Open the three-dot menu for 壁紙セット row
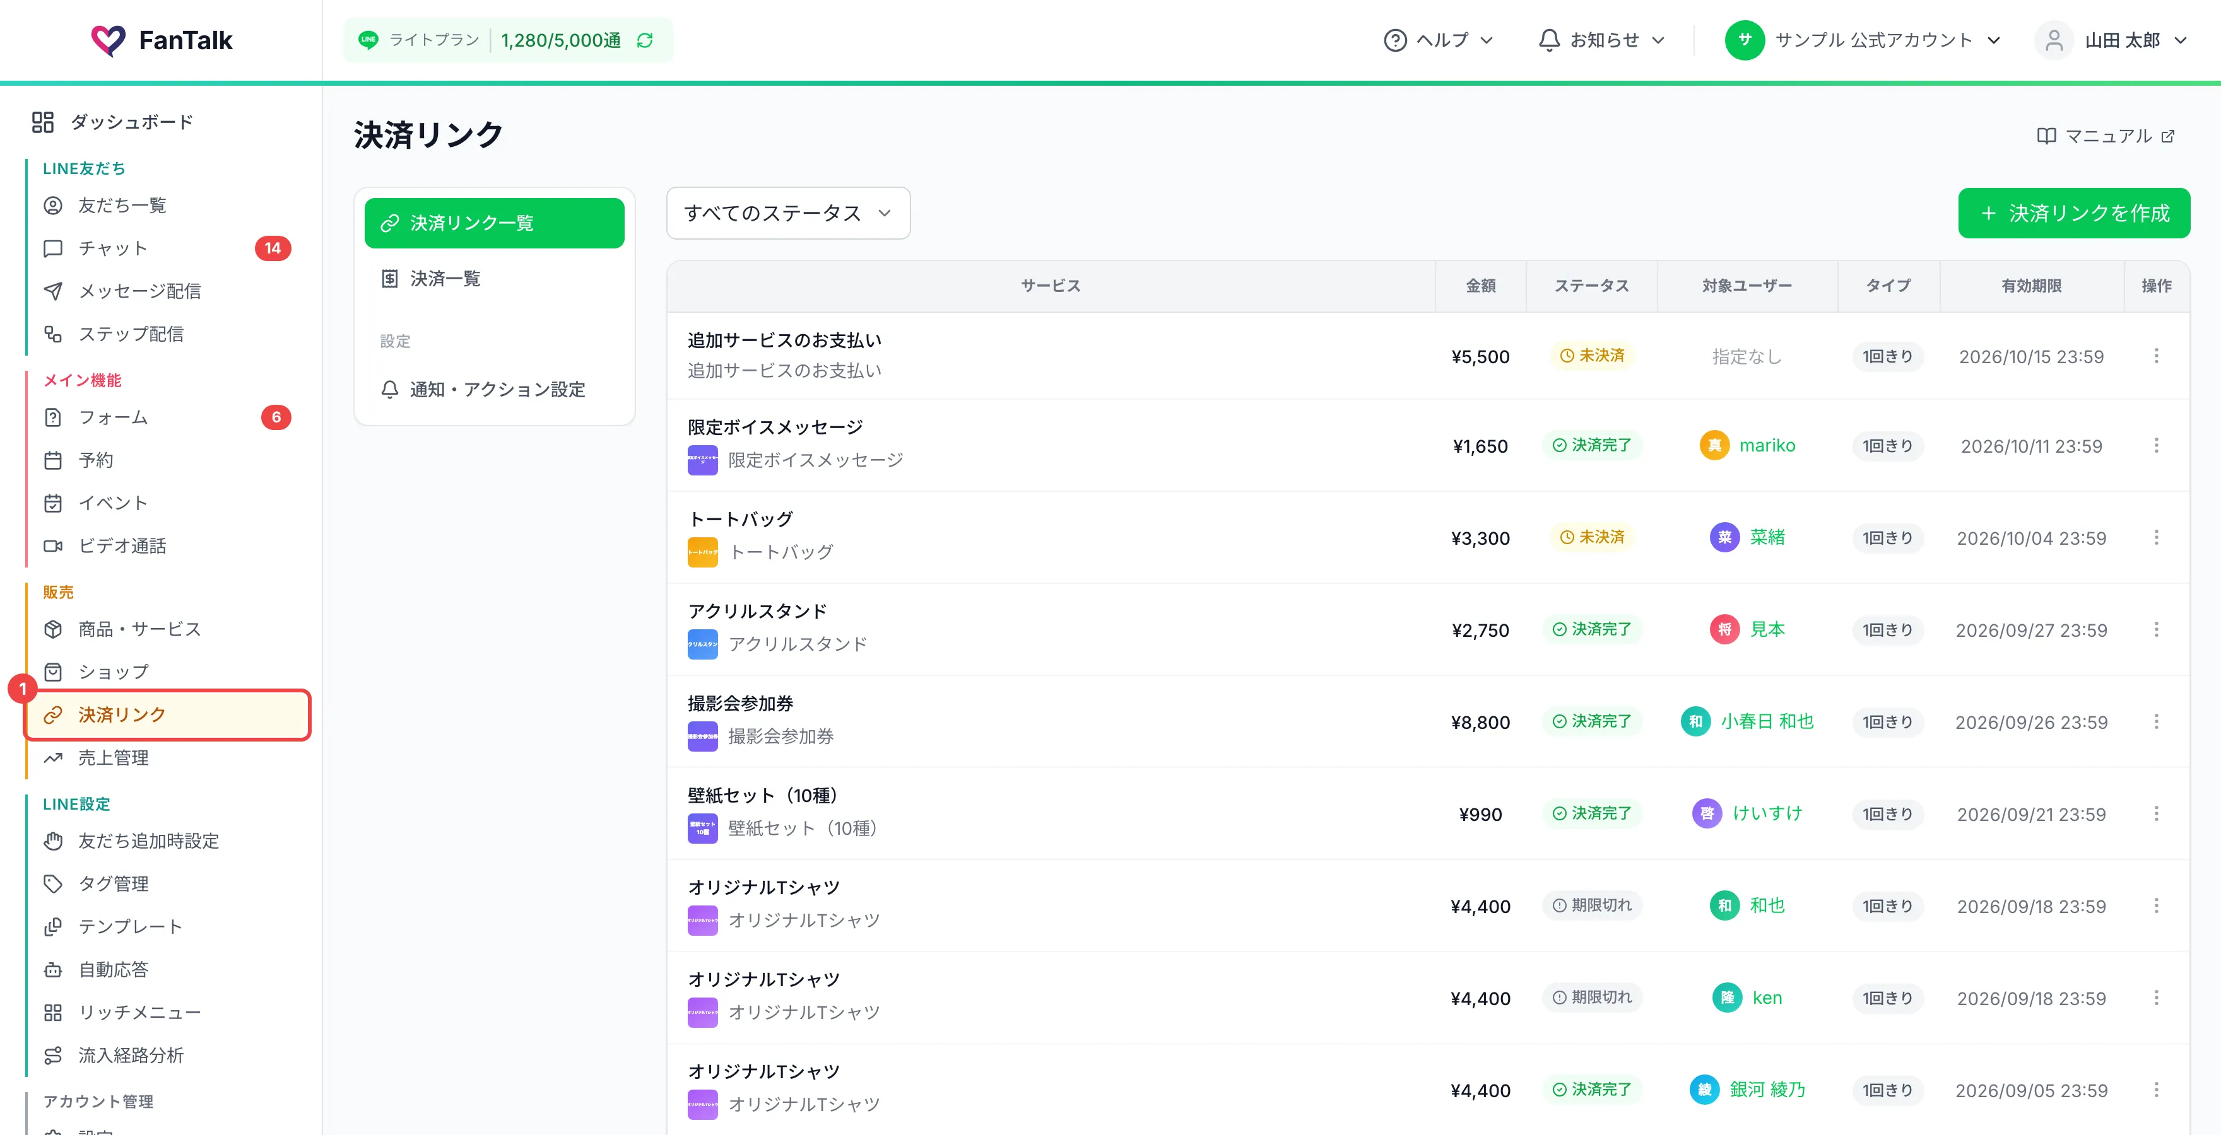The width and height of the screenshot is (2221, 1135). coord(2157,813)
